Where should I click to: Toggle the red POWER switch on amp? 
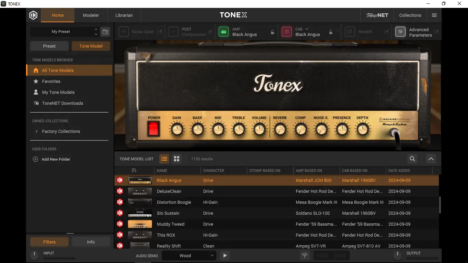[x=154, y=129]
